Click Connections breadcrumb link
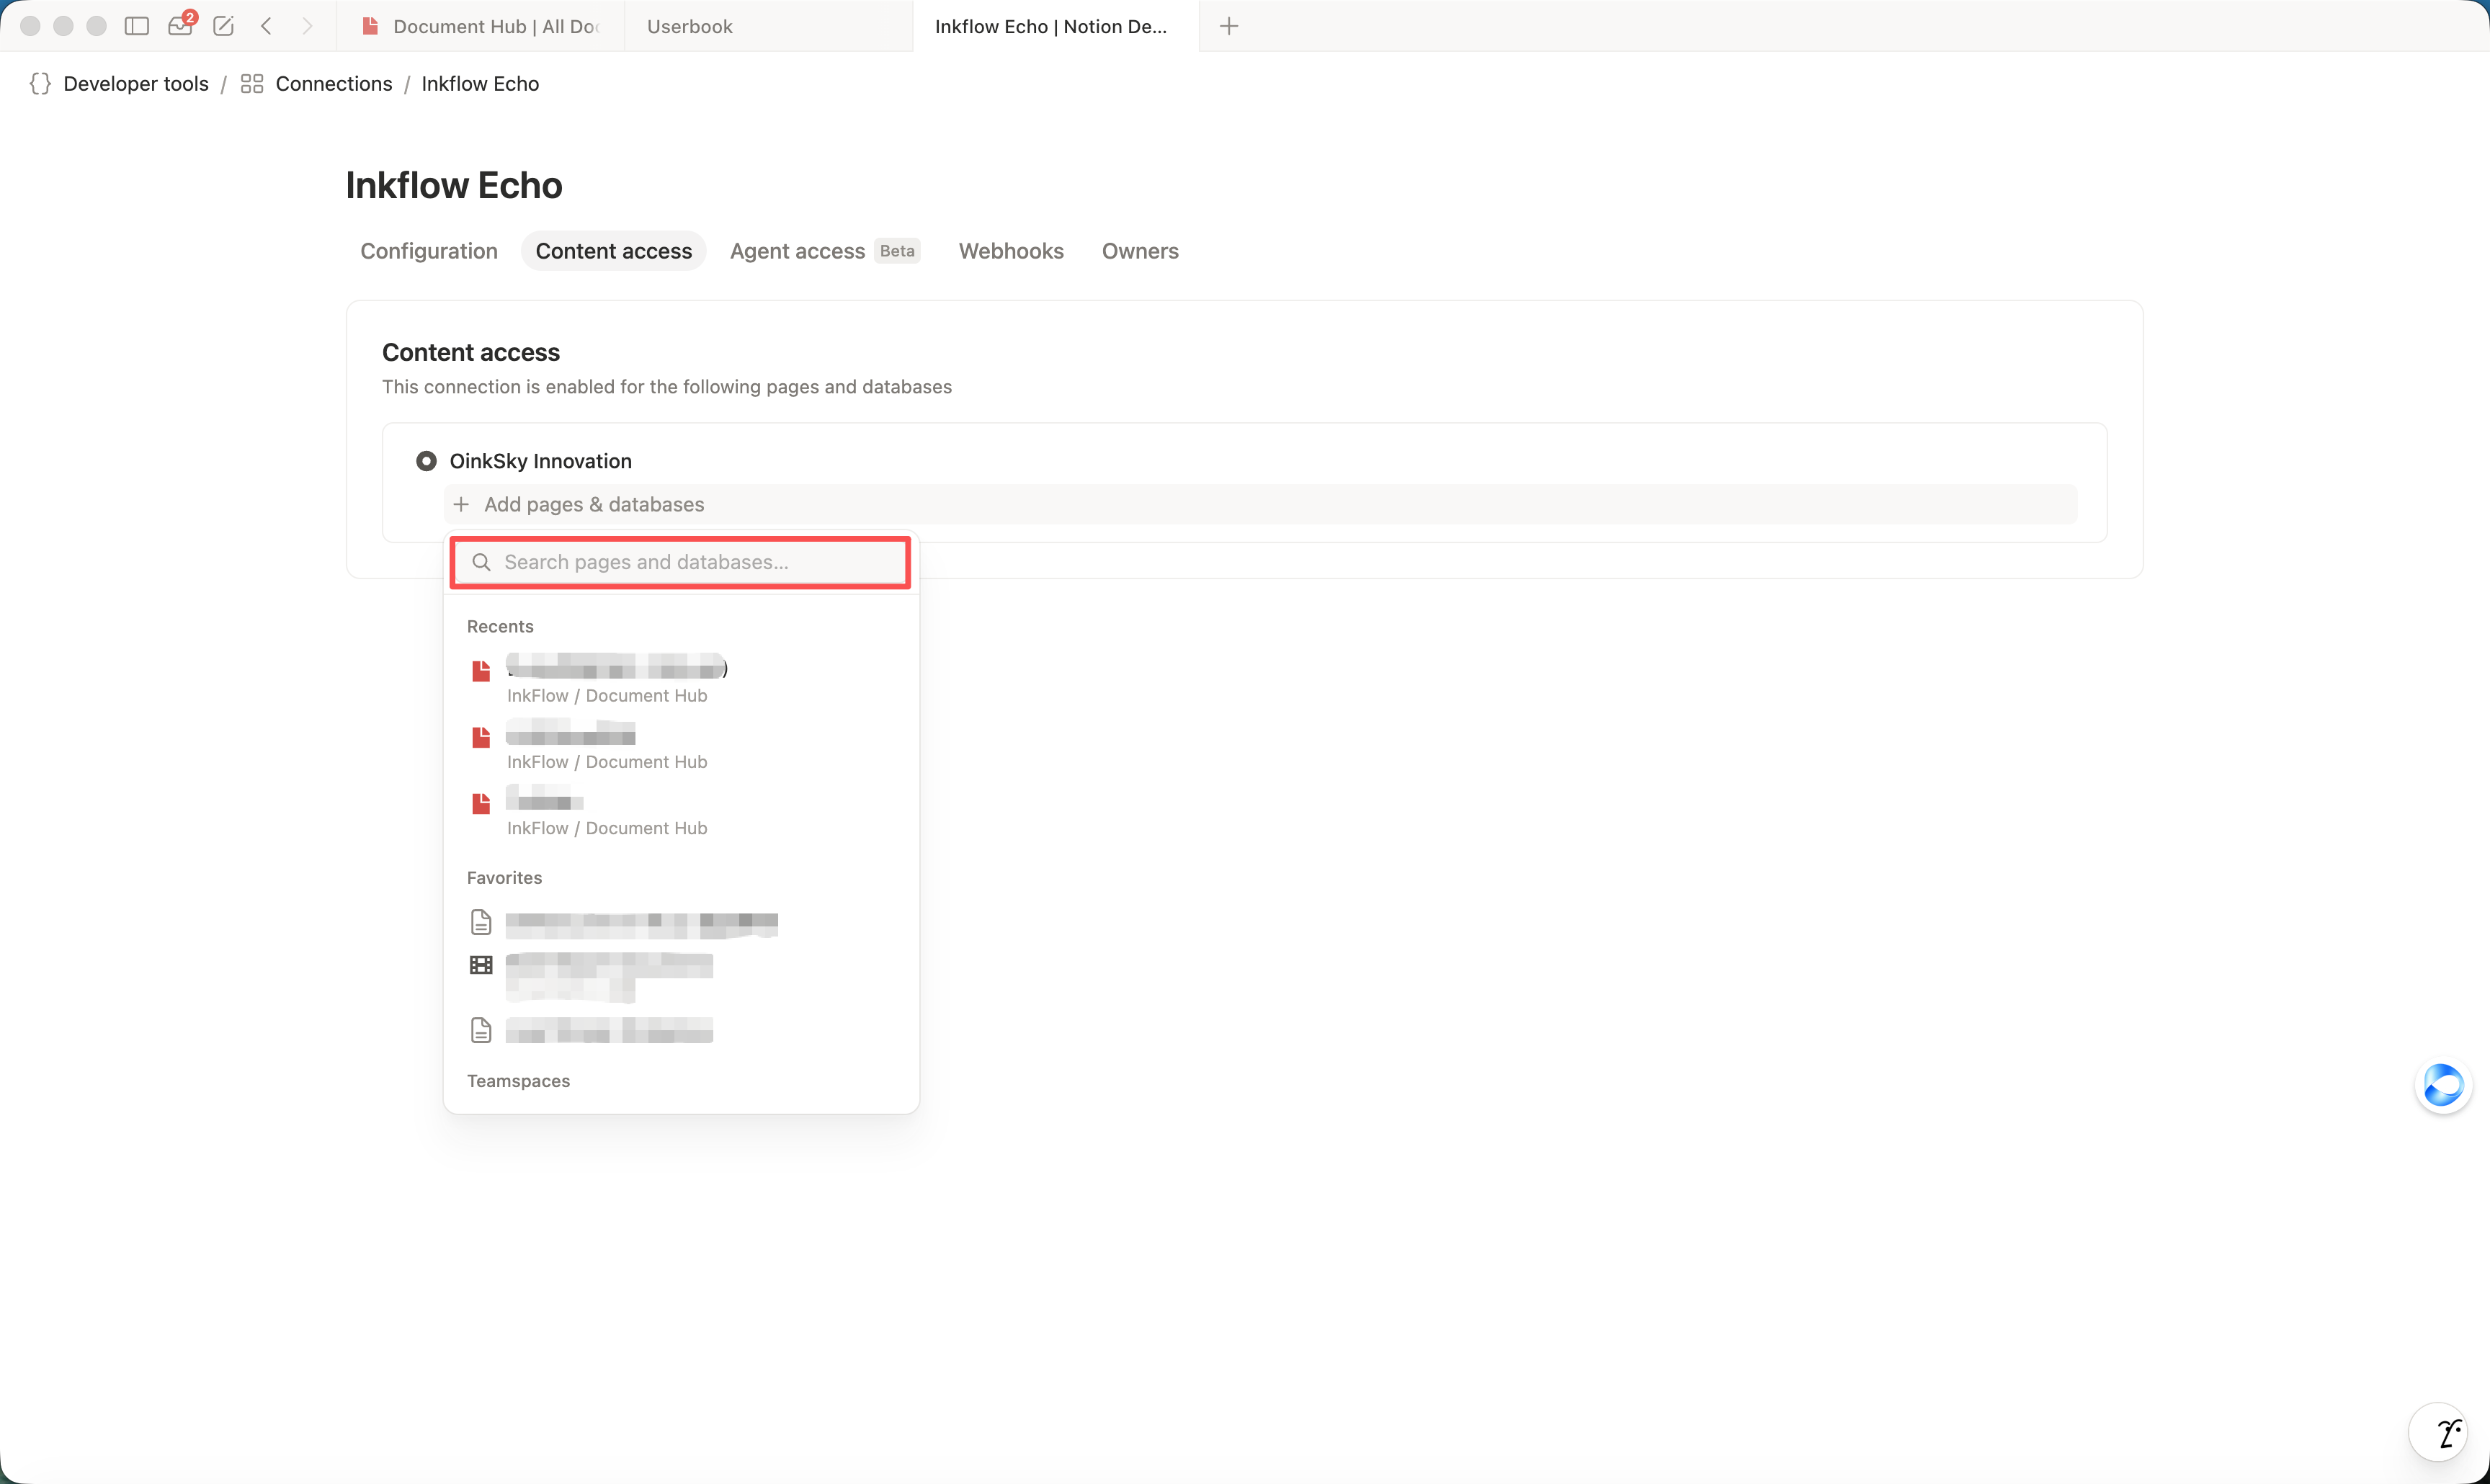Image resolution: width=2490 pixels, height=1484 pixels. tap(333, 83)
